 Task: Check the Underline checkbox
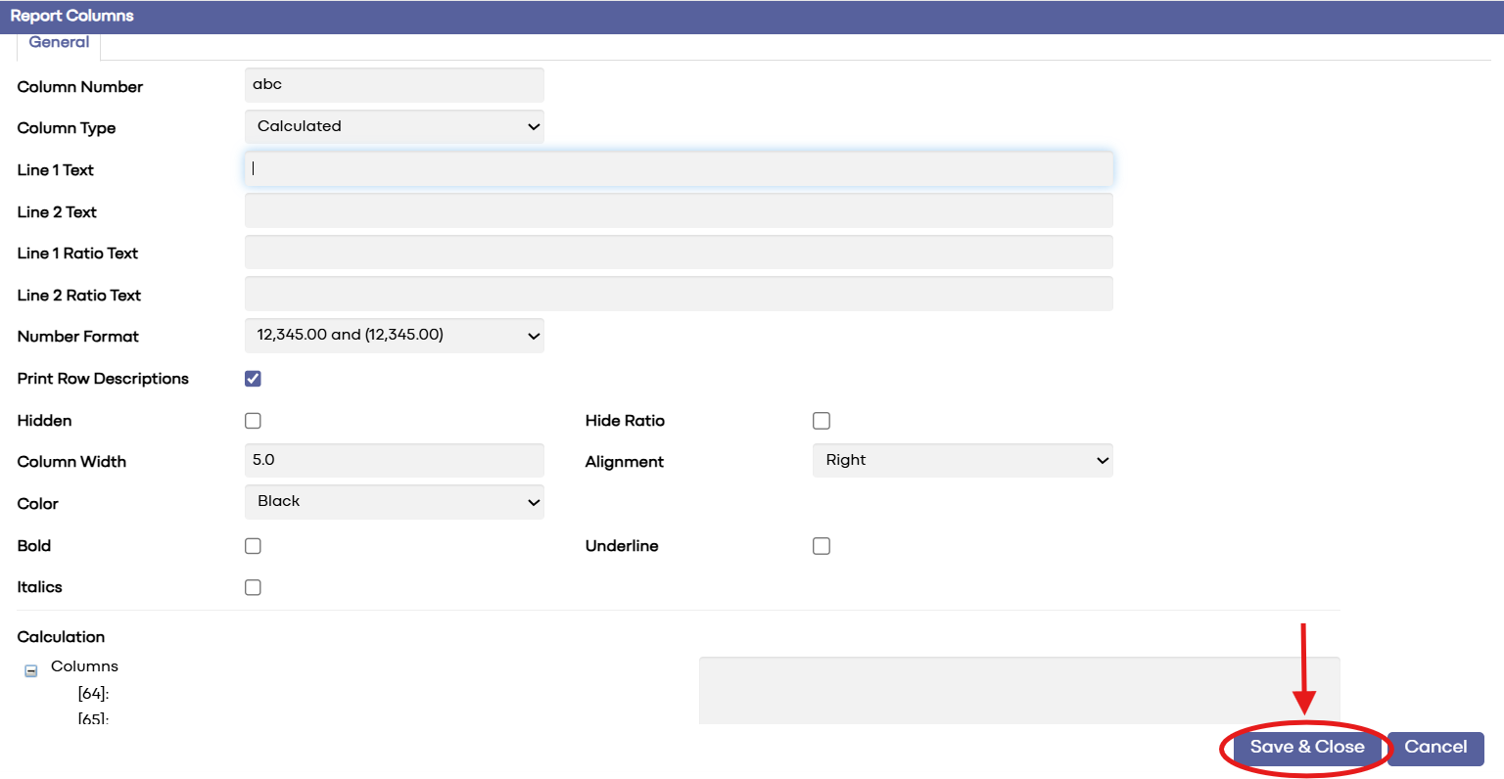pos(822,546)
